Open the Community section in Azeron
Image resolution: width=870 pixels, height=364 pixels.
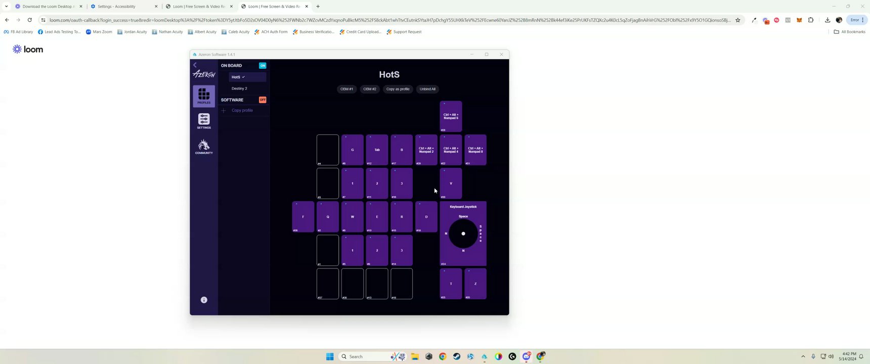point(204,147)
